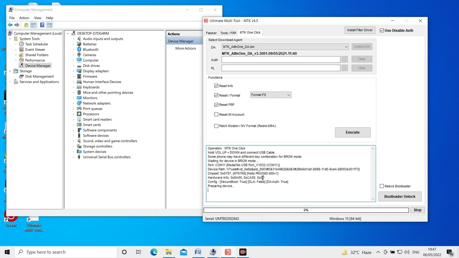
Task: Show hidden system tray icons chevron
Action: 378,252
